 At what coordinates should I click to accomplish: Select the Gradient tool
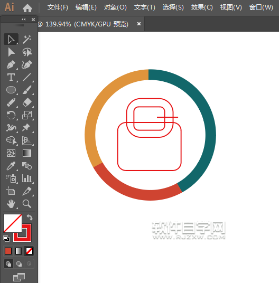pos(27,153)
